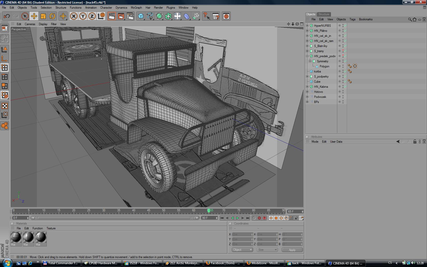Click Make Editable icon in left toolbar

(x=5, y=39)
